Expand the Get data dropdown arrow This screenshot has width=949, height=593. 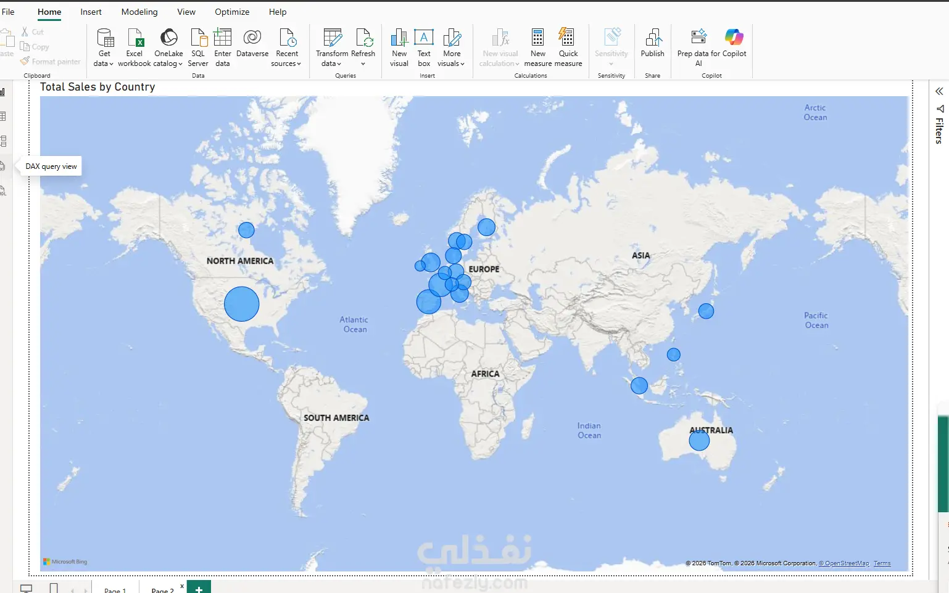[x=111, y=64]
